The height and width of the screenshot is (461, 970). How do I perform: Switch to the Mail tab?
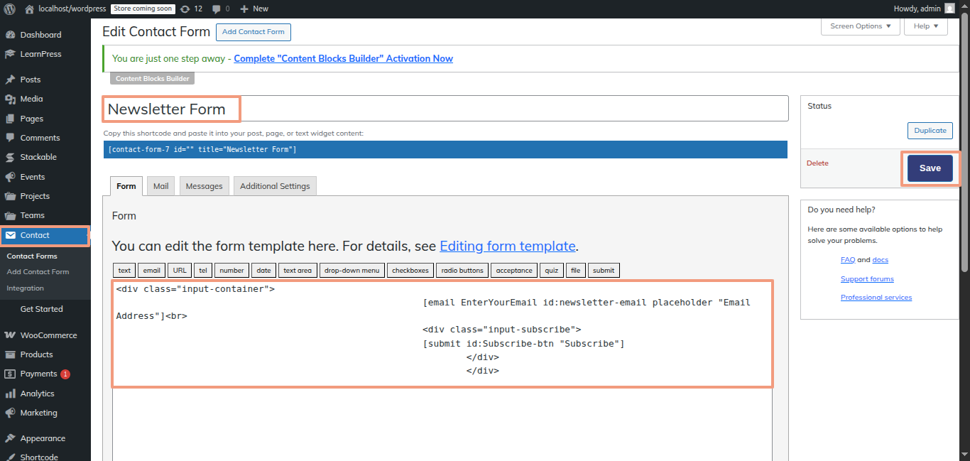pyautogui.click(x=161, y=186)
